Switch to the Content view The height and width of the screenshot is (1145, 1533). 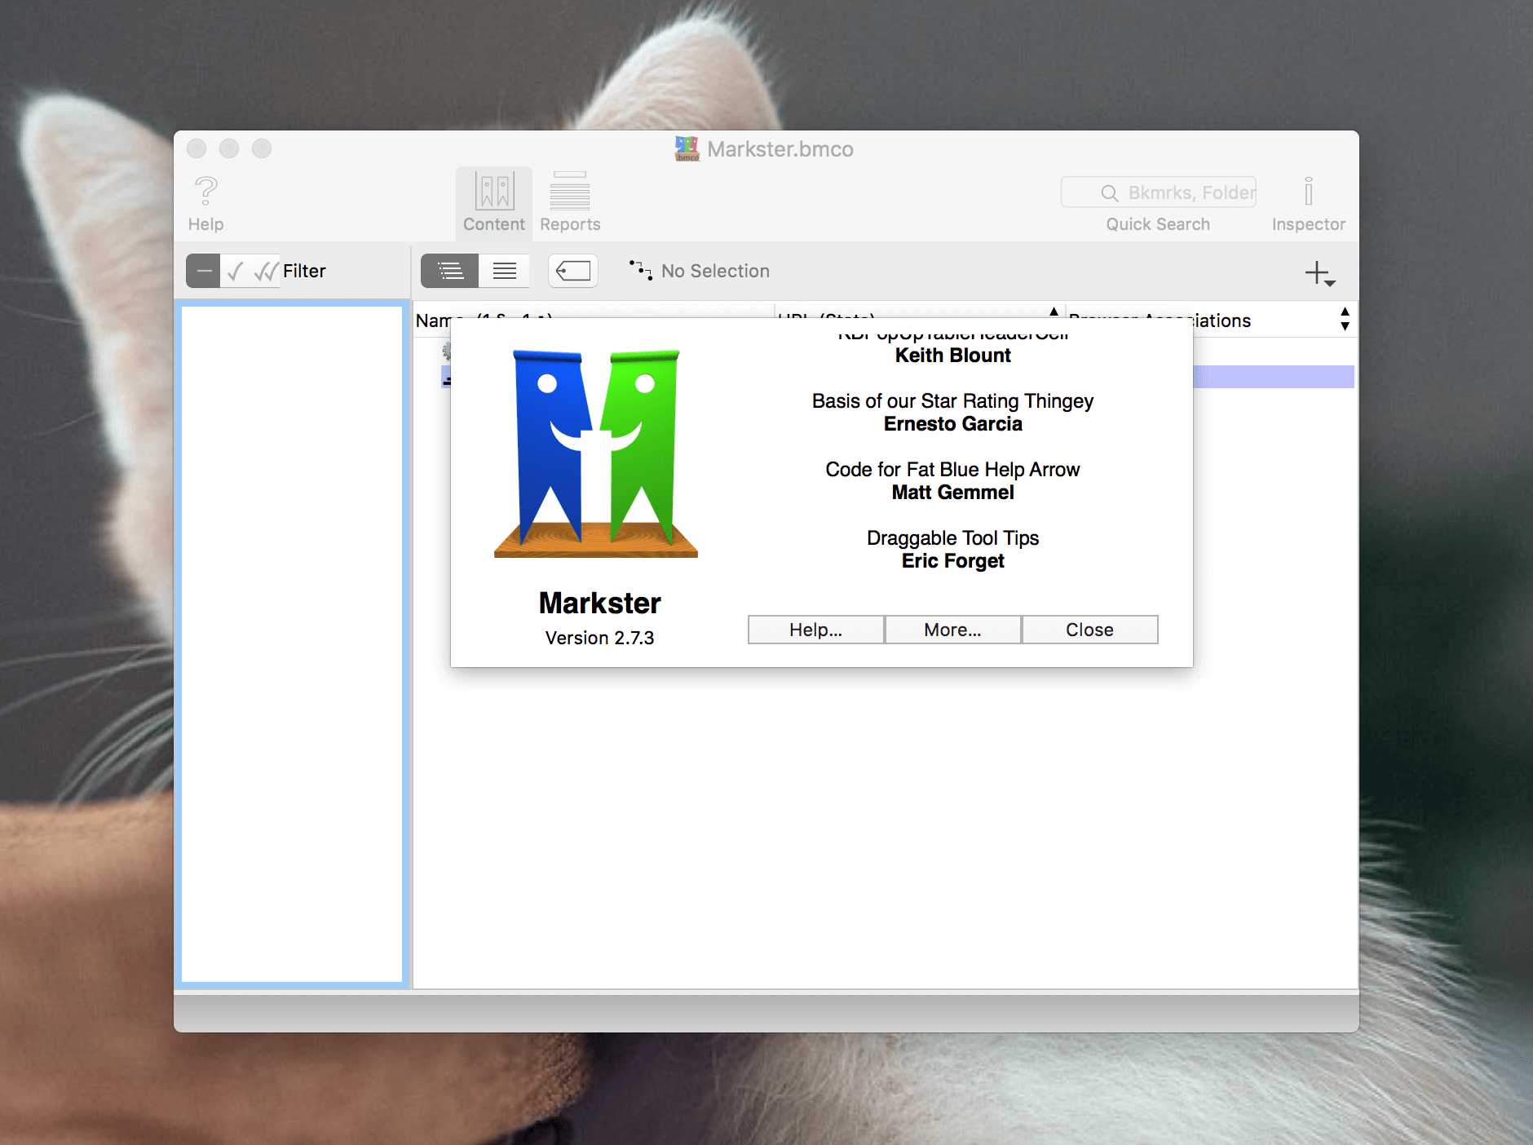(494, 204)
